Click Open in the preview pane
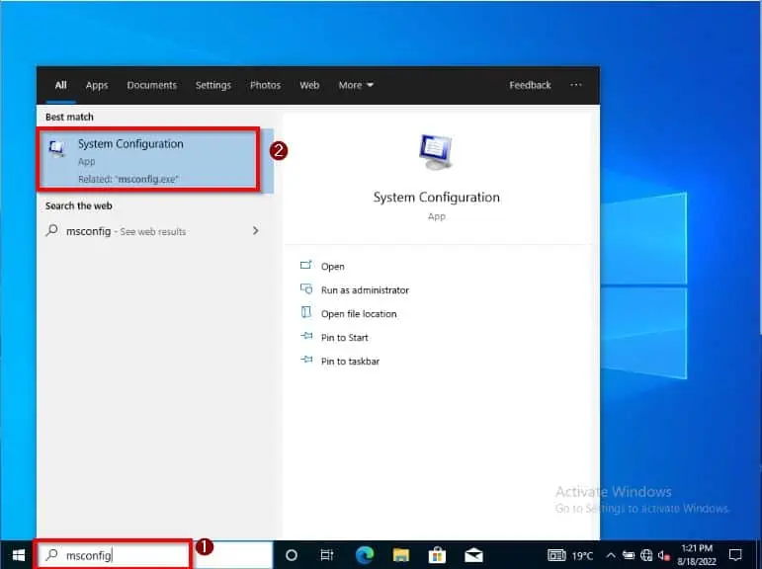The height and width of the screenshot is (569, 762). 332,267
